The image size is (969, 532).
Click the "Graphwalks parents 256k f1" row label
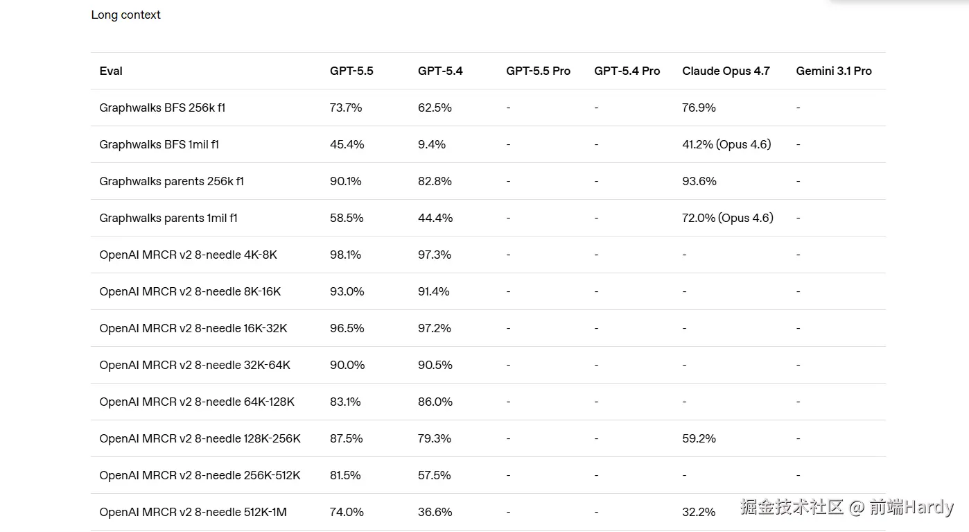tap(171, 181)
